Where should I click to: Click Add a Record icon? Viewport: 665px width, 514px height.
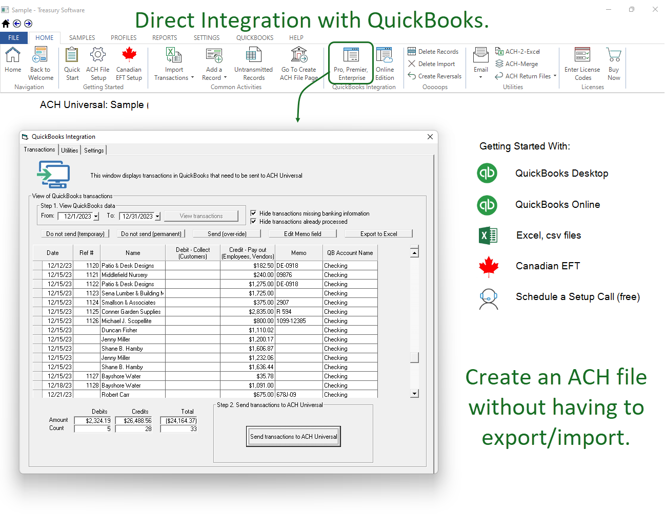coord(214,55)
